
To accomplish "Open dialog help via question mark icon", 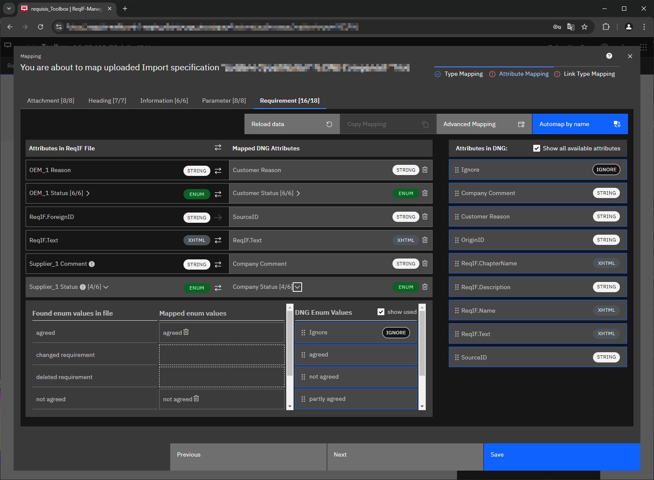I will (x=609, y=56).
